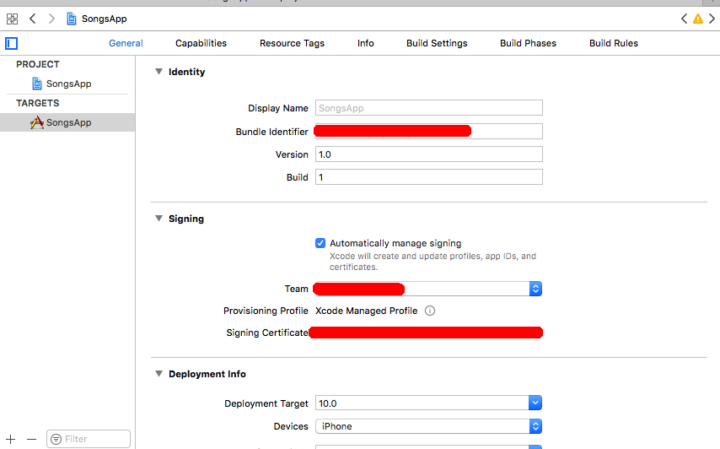Image resolution: width=720 pixels, height=449 pixels.
Task: Select the SongsApp target item
Action: (x=67, y=122)
